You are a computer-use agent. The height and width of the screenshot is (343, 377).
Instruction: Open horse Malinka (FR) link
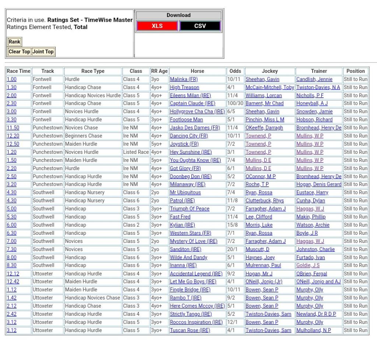tap(184, 79)
